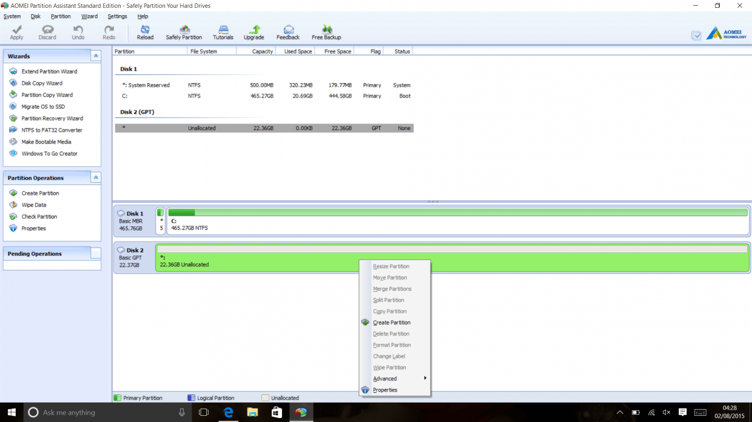Click the Undo arrow icon
The height and width of the screenshot is (422, 752).
click(78, 29)
